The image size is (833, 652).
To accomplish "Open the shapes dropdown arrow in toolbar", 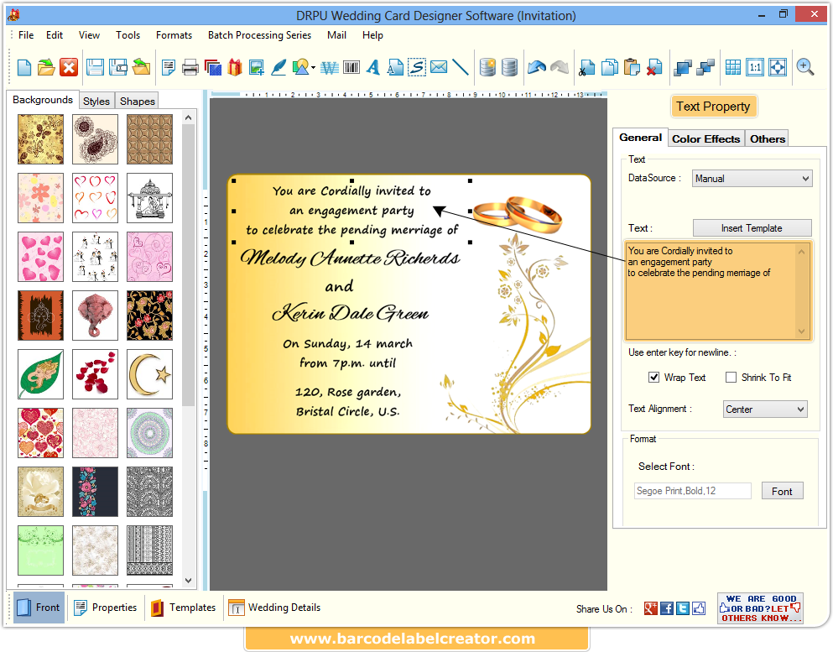I will pos(314,67).
